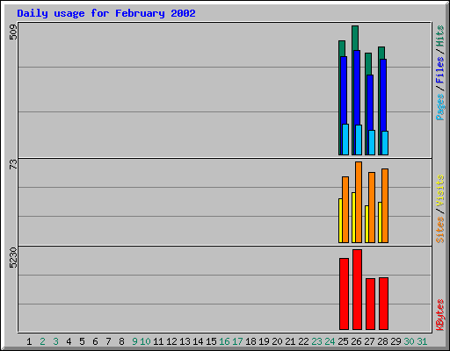
Task: Select the yellow Visits bar for day 26
Action: (353, 218)
